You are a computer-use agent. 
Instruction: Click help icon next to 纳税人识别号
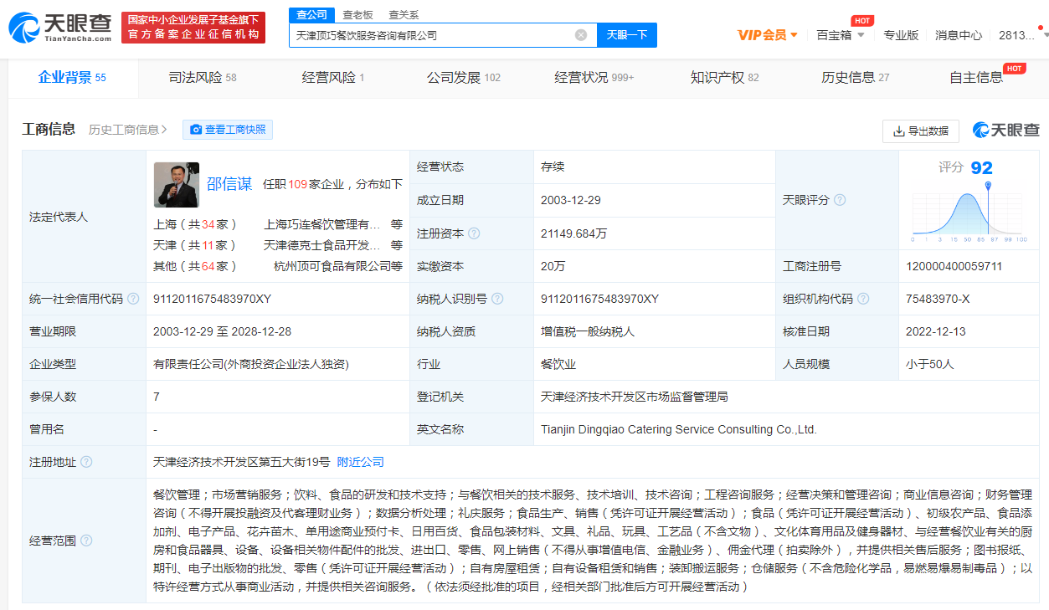pos(498,299)
